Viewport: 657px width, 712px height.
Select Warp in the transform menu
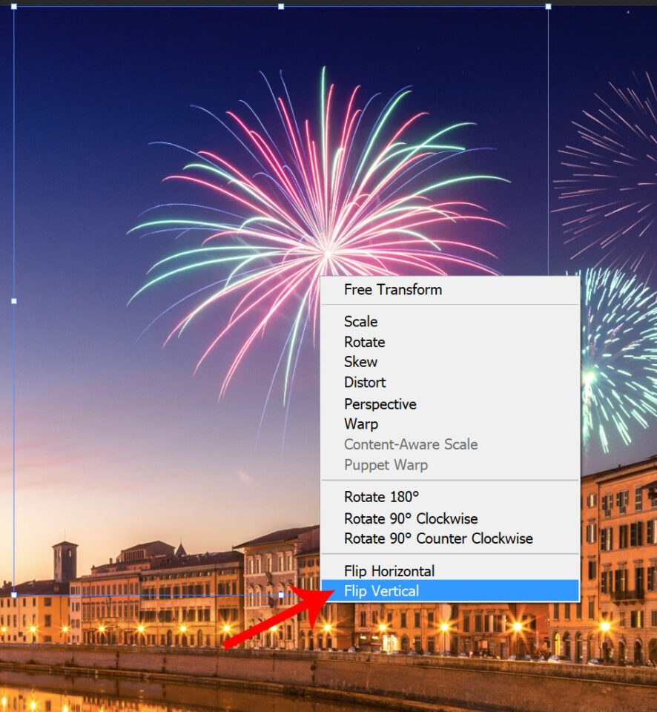(x=360, y=424)
